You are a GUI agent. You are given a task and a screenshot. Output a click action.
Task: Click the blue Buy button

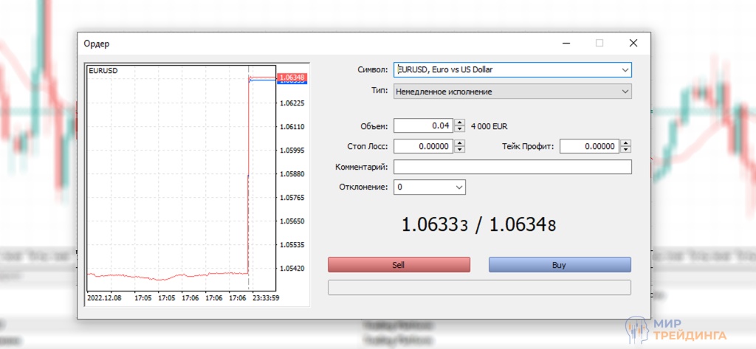coord(560,265)
